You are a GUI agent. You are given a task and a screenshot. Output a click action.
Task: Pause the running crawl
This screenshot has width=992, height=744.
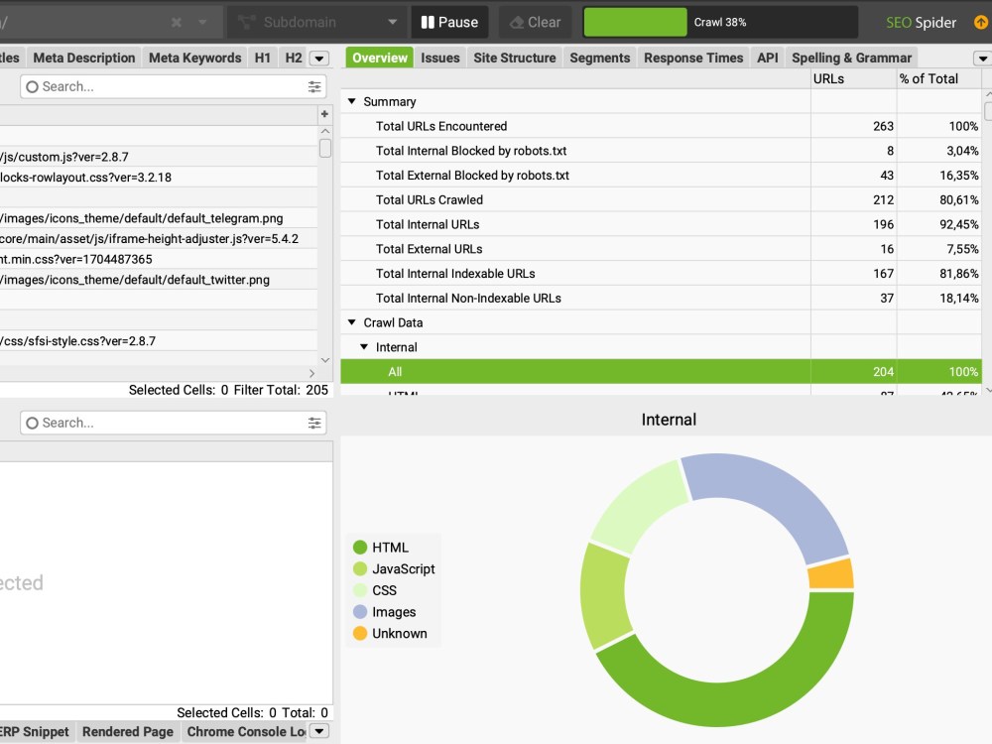pyautogui.click(x=449, y=22)
